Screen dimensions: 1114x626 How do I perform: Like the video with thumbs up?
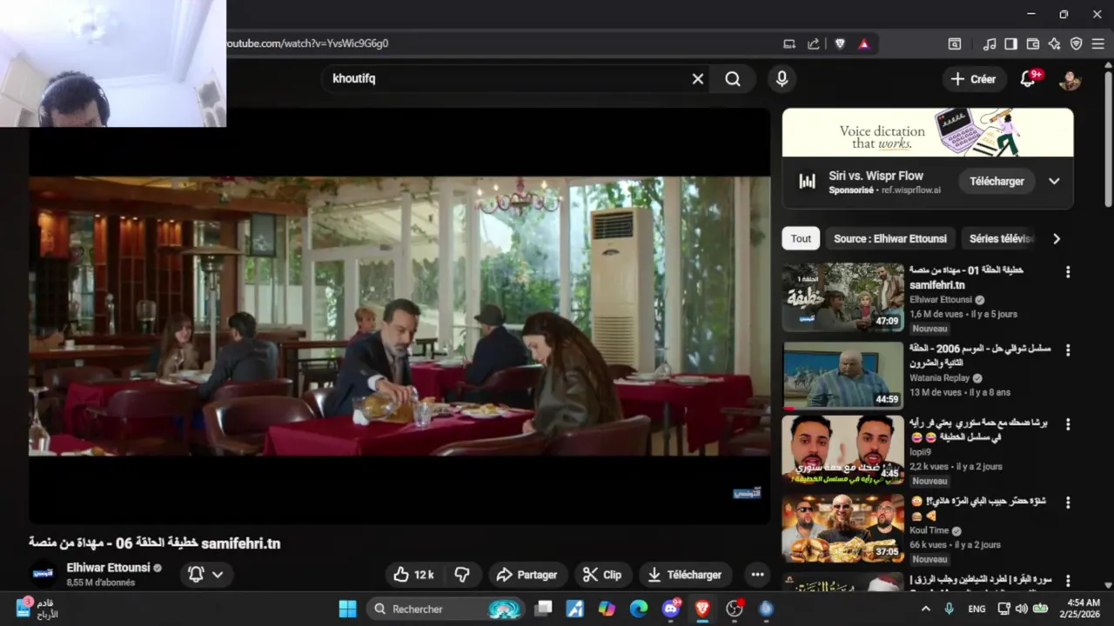tap(413, 575)
